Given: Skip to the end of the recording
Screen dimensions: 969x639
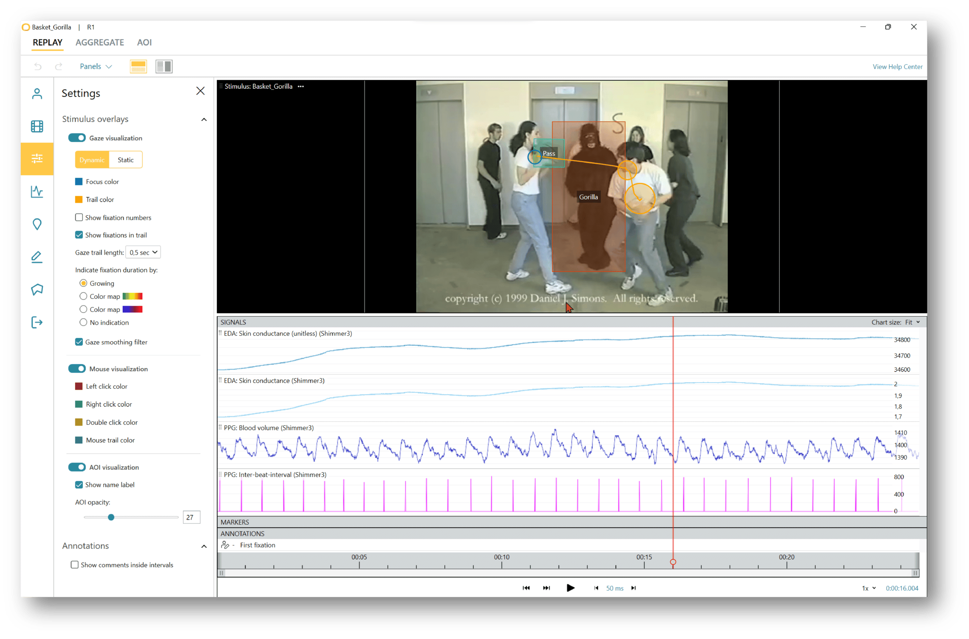Looking at the screenshot, I should pos(547,588).
